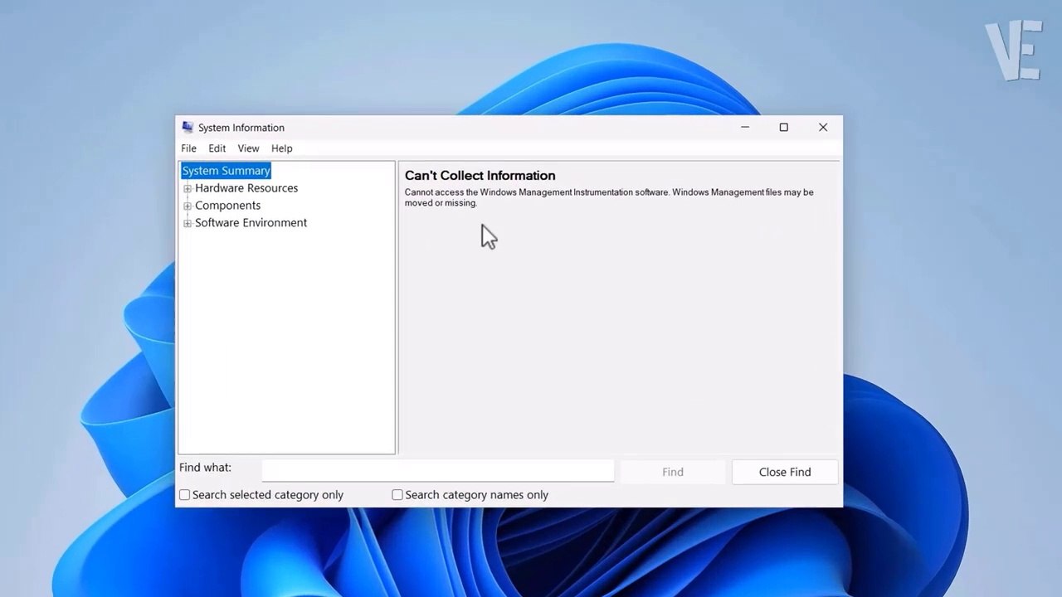This screenshot has width=1062, height=597.
Task: Open the View menu
Action: click(x=248, y=148)
